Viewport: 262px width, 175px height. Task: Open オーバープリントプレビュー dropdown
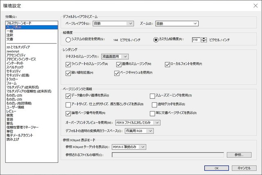[x=138, y=122]
